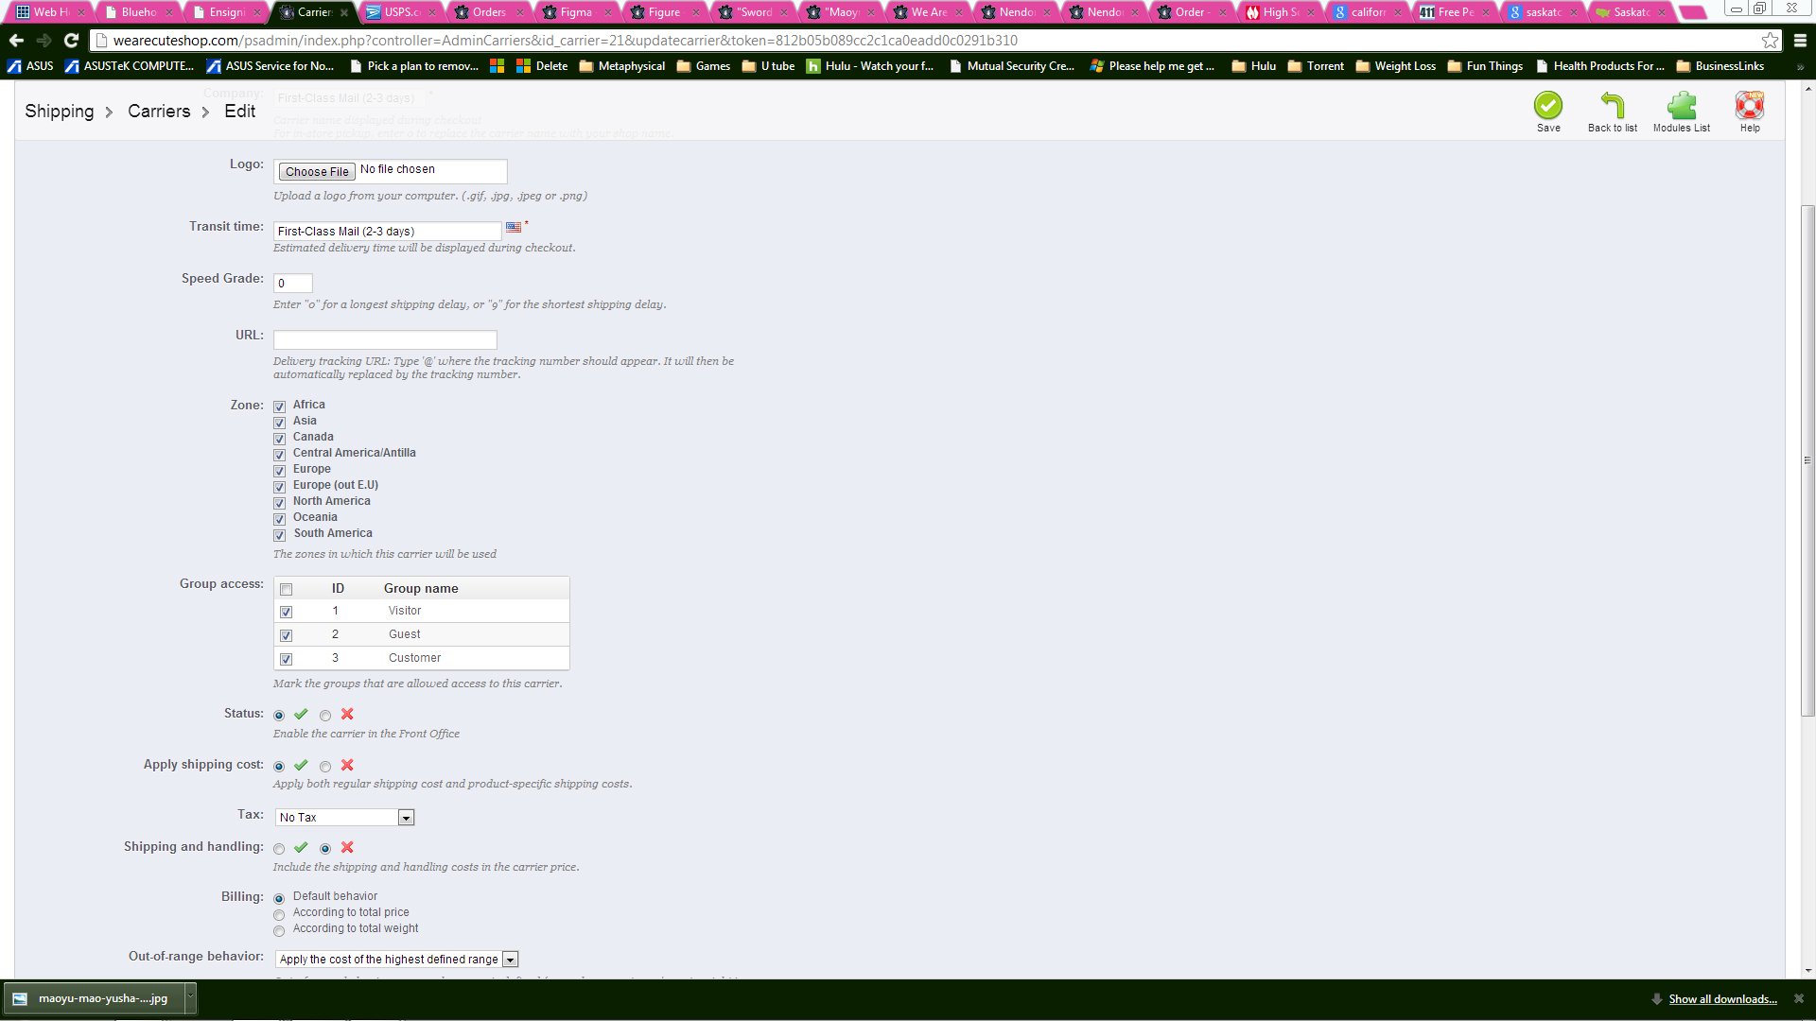Open the Help lifebuoy icon
This screenshot has width=1816, height=1021.
coord(1749,106)
